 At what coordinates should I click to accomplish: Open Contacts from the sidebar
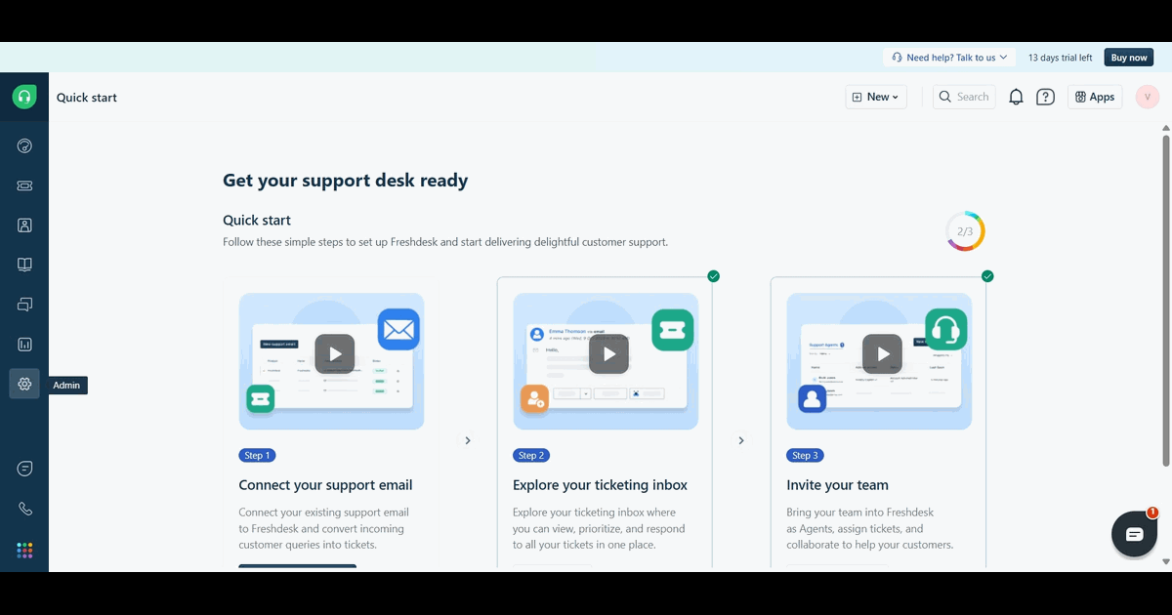click(24, 225)
